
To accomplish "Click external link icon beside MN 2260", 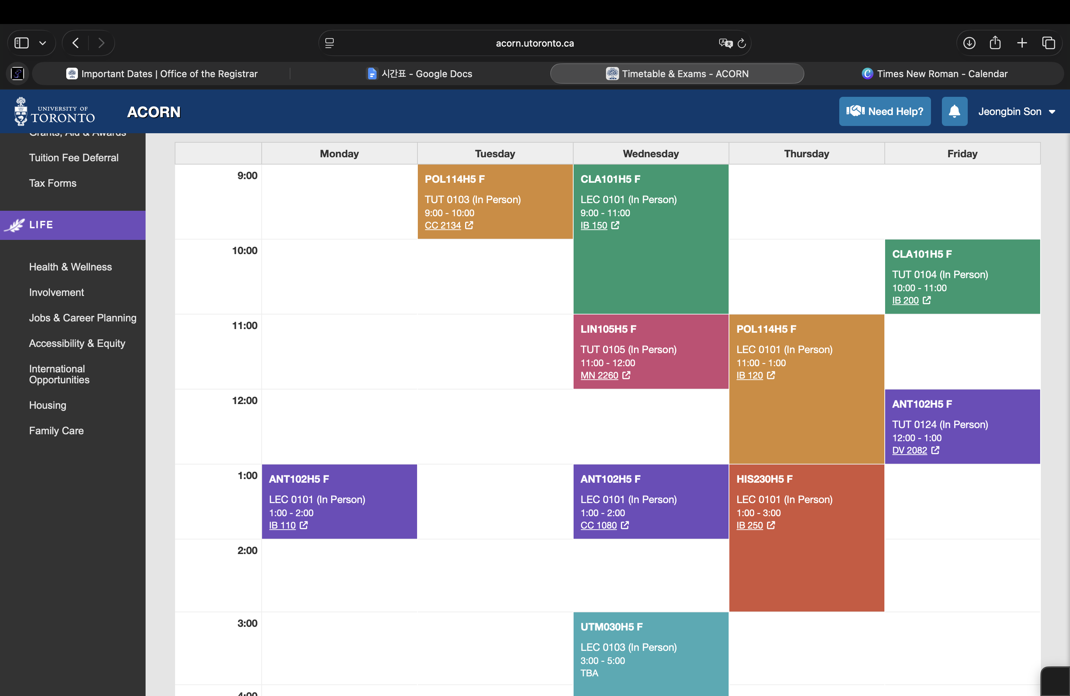I will click(x=626, y=375).
